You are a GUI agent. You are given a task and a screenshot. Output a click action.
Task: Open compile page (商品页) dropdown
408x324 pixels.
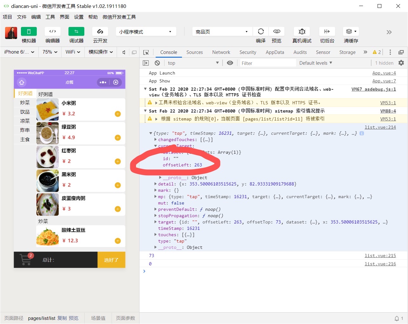(222, 32)
